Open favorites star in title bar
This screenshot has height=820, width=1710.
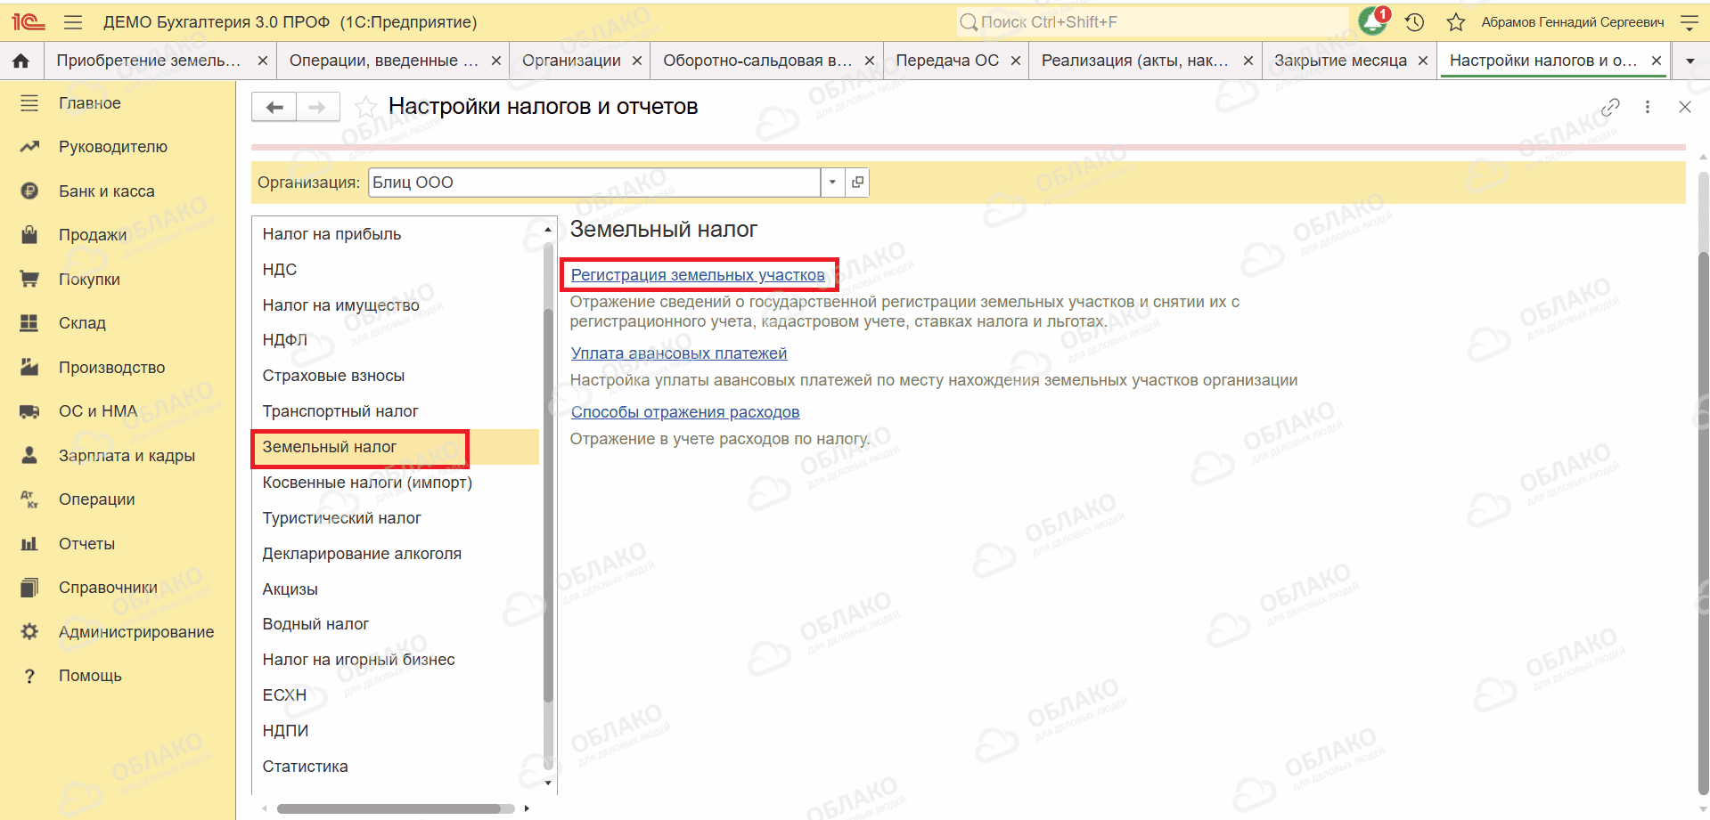1456,22
